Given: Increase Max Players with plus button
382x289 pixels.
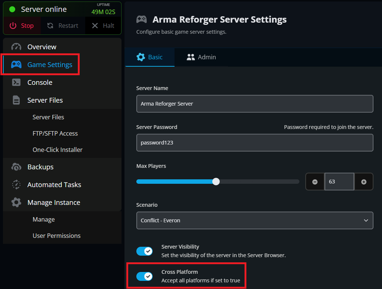Looking at the screenshot, I should pos(364,182).
